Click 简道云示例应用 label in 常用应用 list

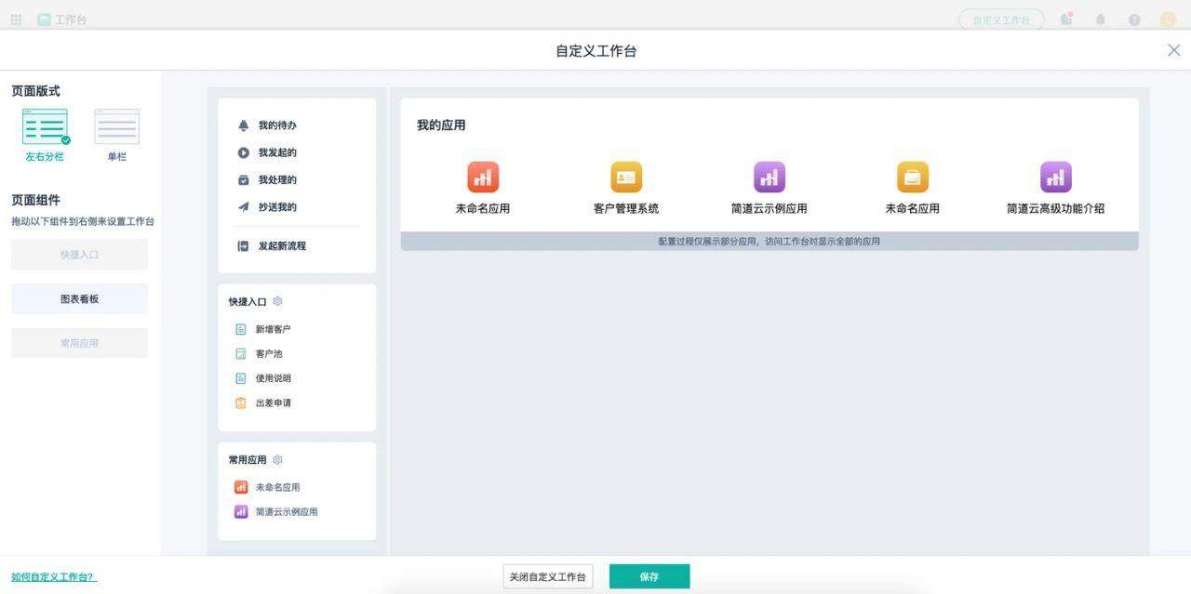[287, 512]
